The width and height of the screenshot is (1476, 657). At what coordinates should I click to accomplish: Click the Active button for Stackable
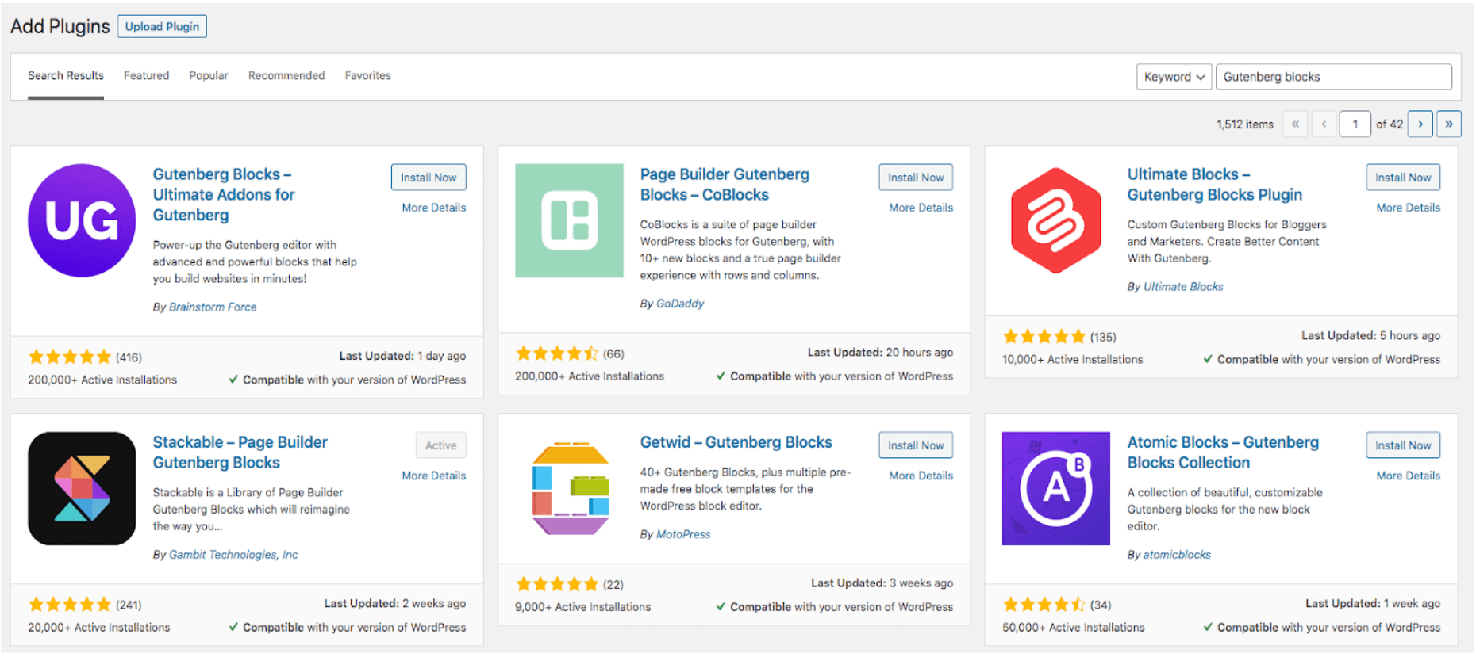(x=441, y=445)
